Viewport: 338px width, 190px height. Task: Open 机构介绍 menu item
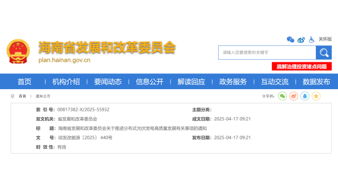point(66,82)
